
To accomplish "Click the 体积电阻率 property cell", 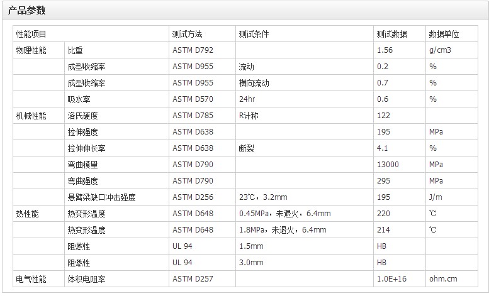I will [x=86, y=279].
